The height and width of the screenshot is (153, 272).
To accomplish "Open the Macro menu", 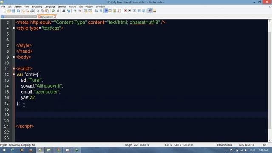I will coord(72,7).
